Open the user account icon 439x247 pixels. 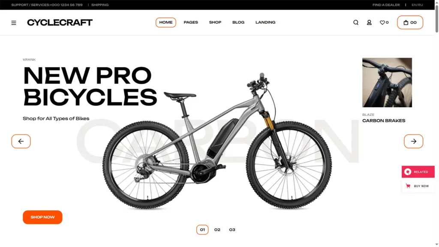369,22
